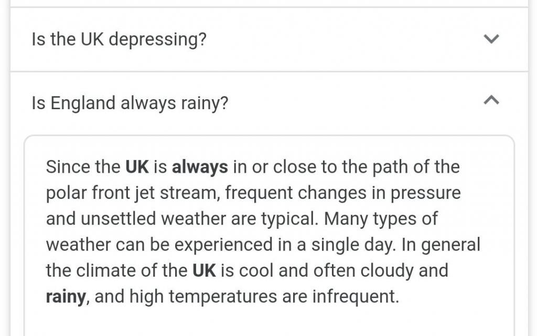Click the bold word "always" in the answer
Image resolution: width=537 pixels, height=336 pixels.
tap(200, 167)
